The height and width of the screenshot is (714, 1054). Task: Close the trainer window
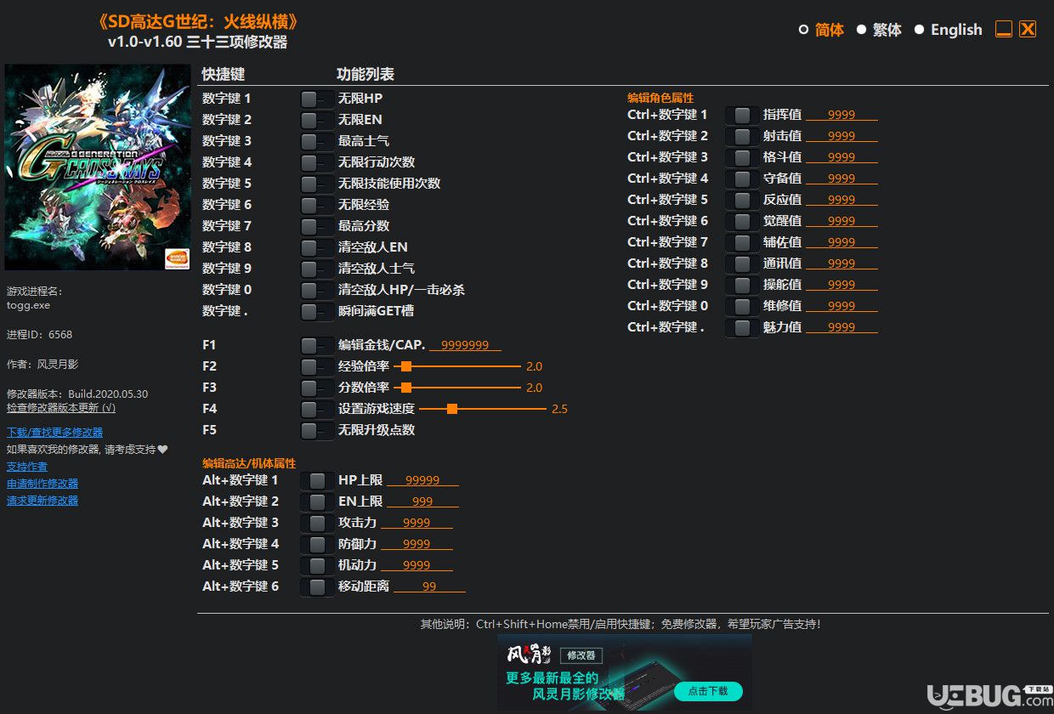(x=1028, y=30)
